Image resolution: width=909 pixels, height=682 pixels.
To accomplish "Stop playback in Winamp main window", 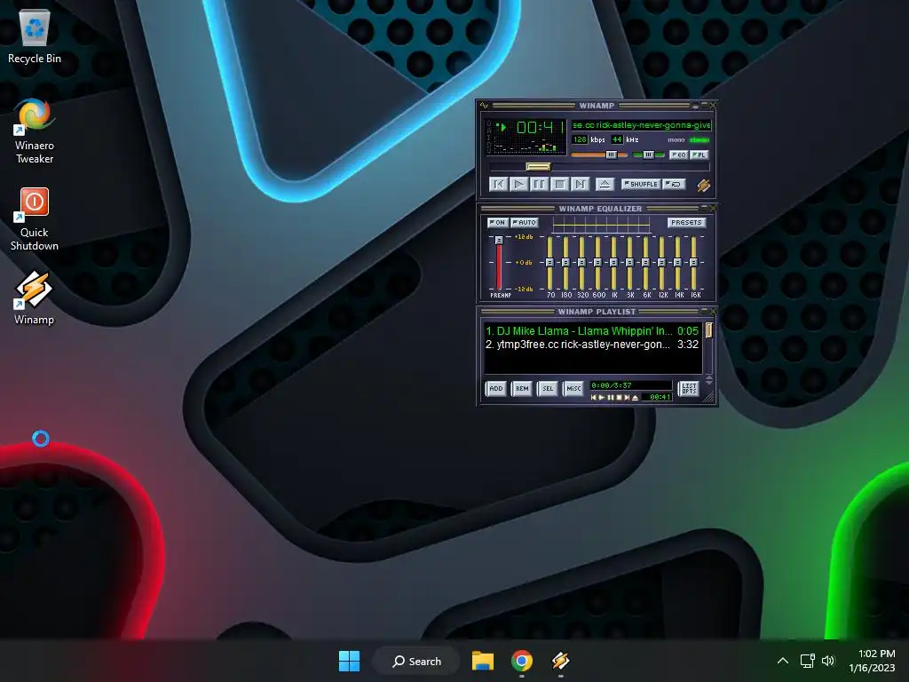I will pos(559,185).
